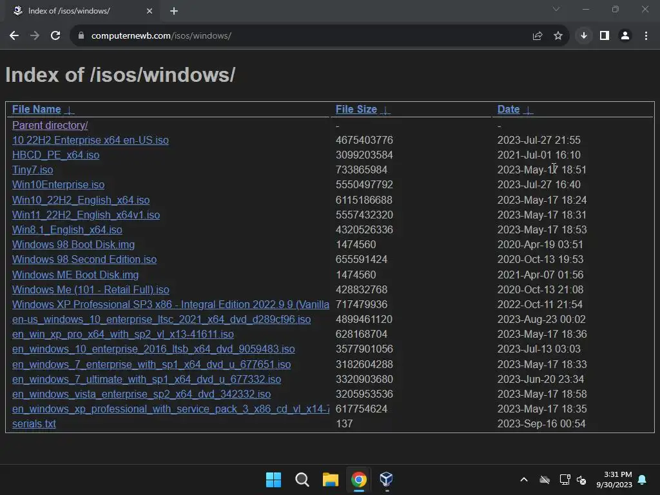Select file size 137 for serials.txt

[344, 424]
